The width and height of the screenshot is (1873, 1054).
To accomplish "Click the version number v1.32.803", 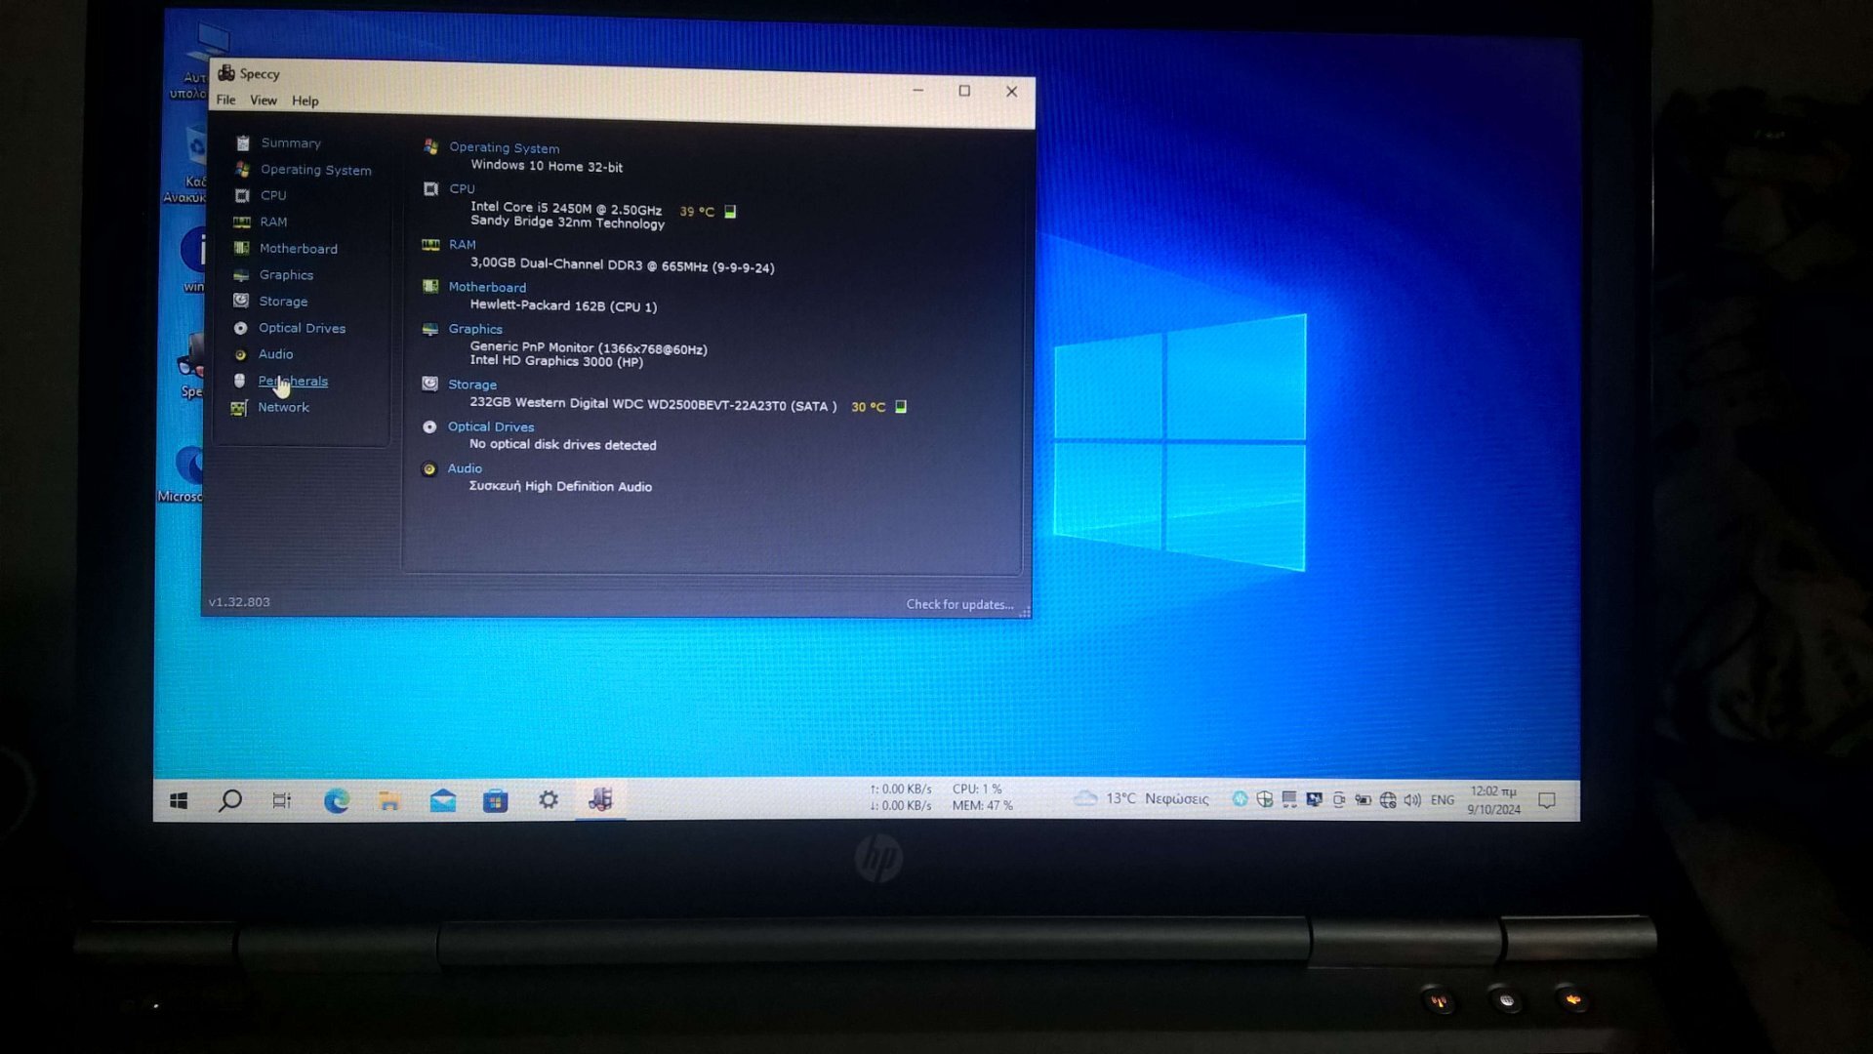I will point(239,601).
